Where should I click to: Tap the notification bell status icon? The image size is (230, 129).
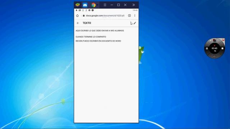[77, 10]
